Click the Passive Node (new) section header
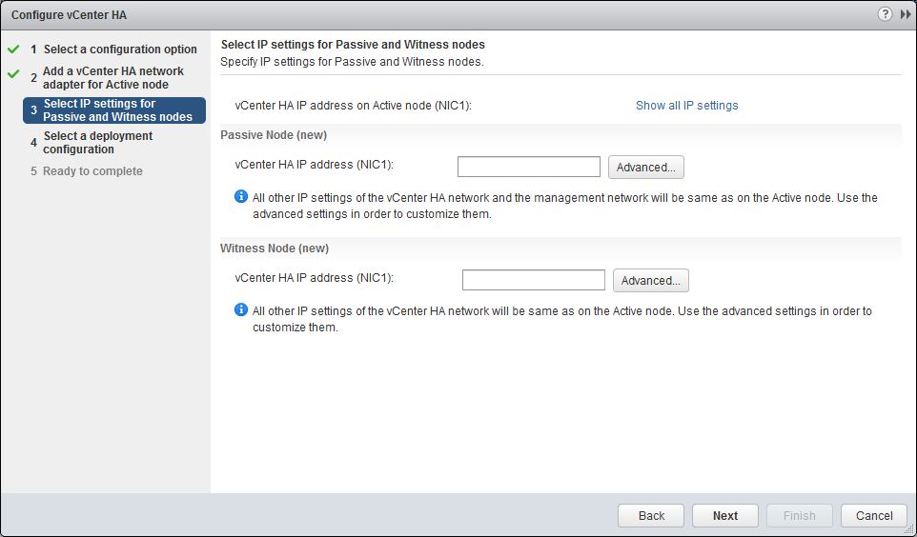917x537 pixels. coord(274,135)
